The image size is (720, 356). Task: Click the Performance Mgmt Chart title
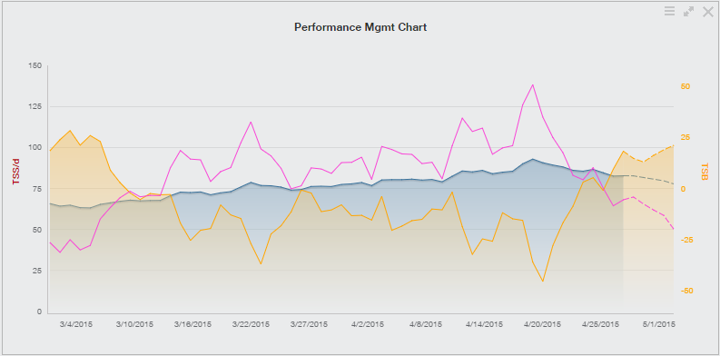click(x=360, y=27)
